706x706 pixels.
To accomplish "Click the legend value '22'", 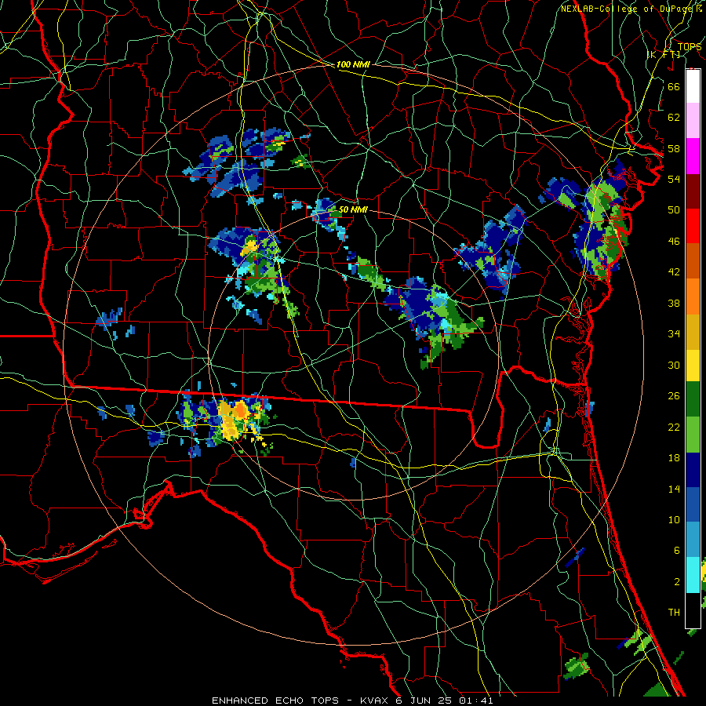I will tap(674, 427).
